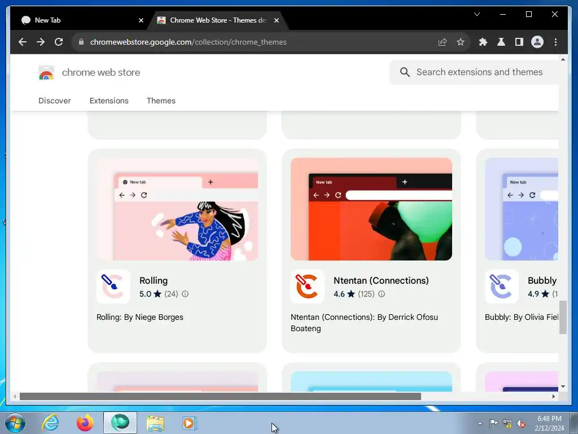Open the Bubbly theme title

pos(542,280)
